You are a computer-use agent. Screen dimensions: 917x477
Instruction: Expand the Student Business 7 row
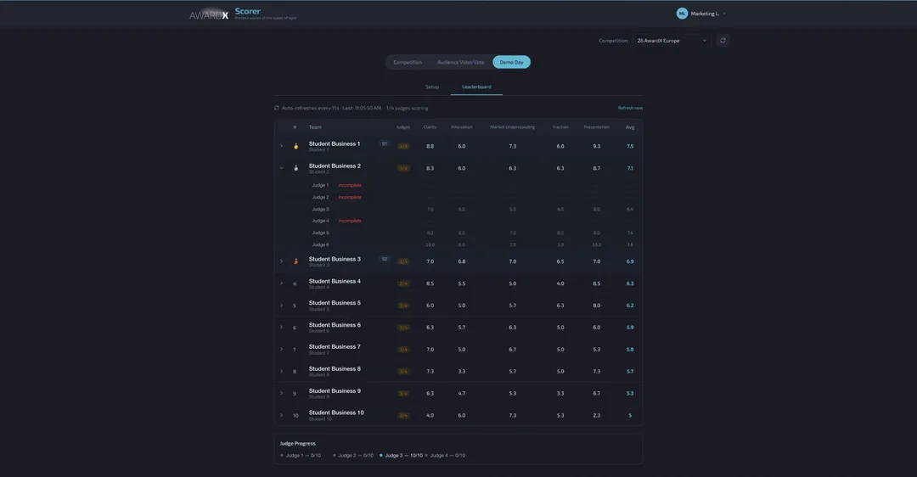click(281, 350)
